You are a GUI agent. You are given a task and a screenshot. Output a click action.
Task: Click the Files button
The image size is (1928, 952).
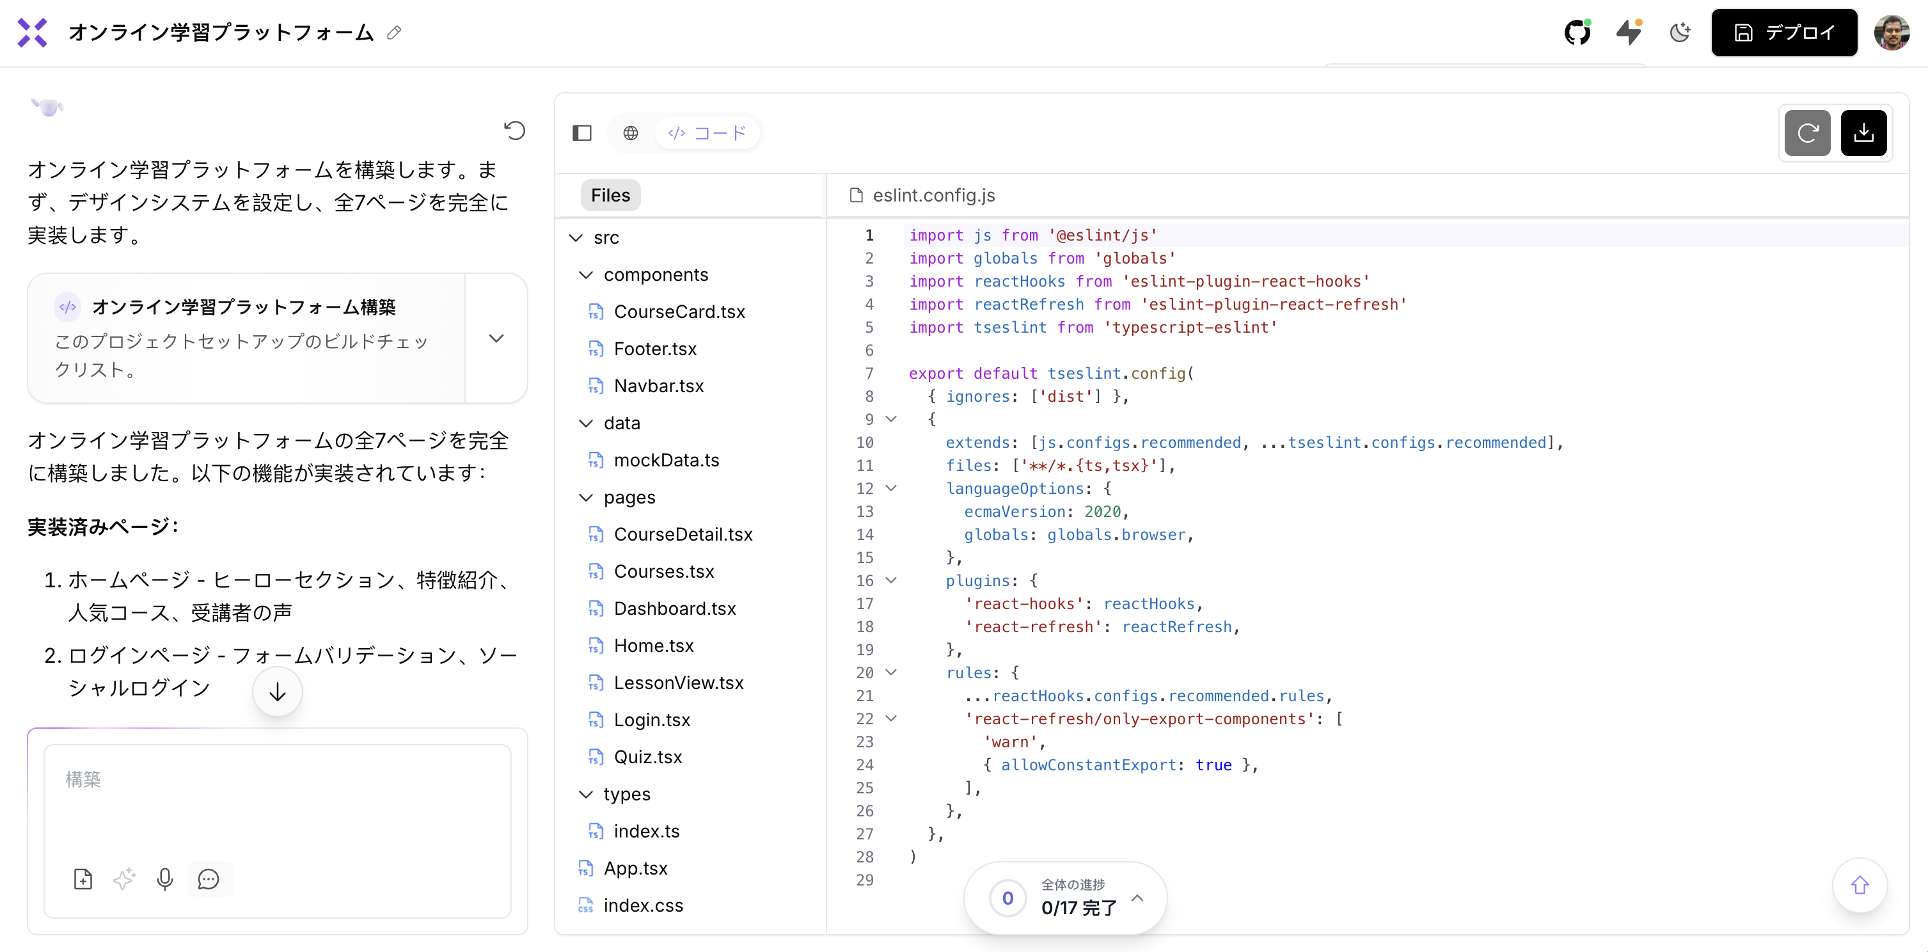tap(610, 195)
